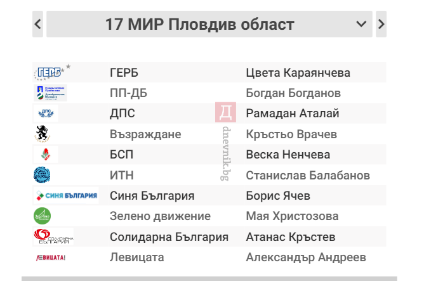
Task: Click the horizontal gray scrollbar at bottom
Action: 209,278
